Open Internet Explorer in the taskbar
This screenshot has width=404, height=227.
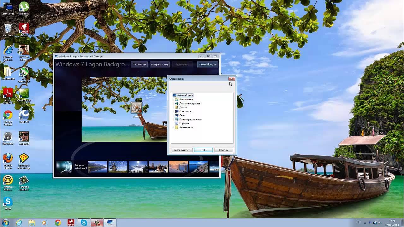click(19, 223)
